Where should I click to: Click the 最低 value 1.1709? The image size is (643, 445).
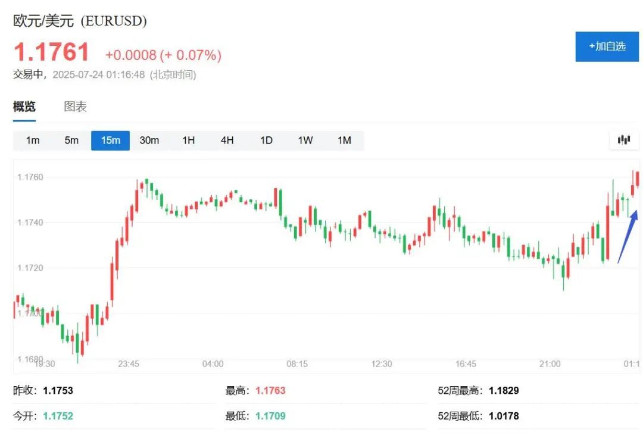270,416
